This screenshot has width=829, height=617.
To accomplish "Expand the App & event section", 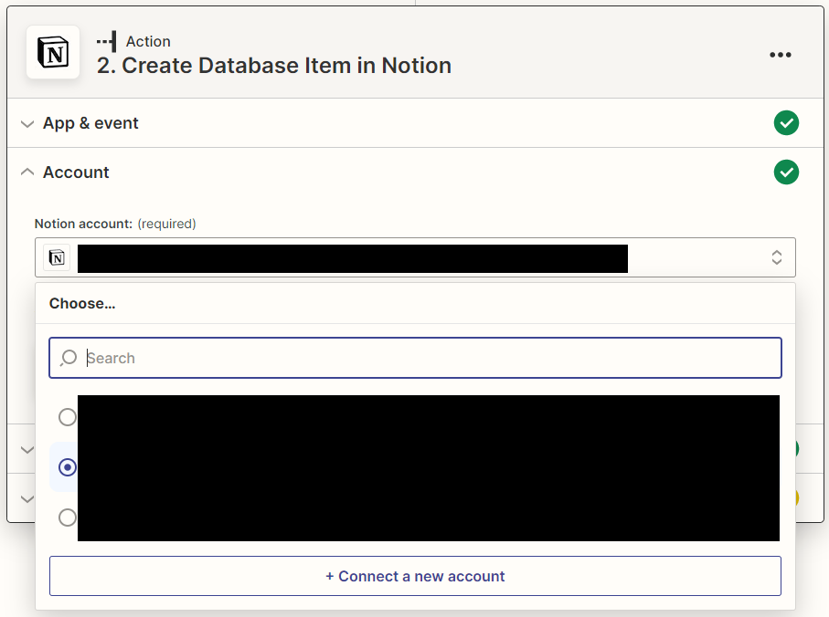I will [27, 124].
